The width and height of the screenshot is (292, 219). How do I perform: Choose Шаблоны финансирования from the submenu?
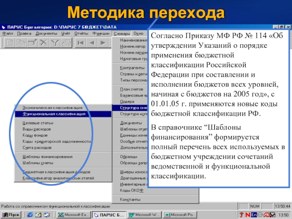(47, 157)
